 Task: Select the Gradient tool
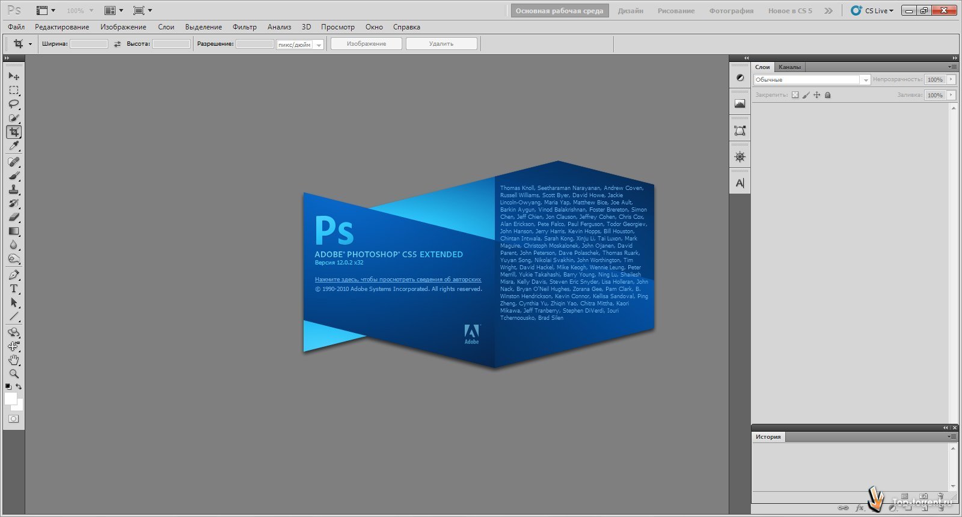pos(14,231)
